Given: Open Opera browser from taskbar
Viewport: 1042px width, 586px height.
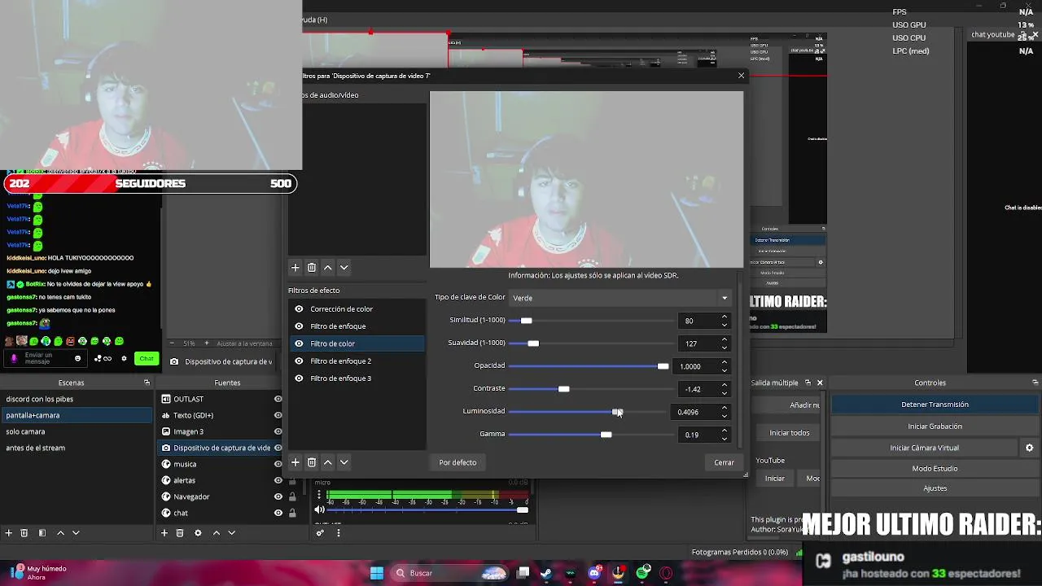Looking at the screenshot, I should pos(667,573).
